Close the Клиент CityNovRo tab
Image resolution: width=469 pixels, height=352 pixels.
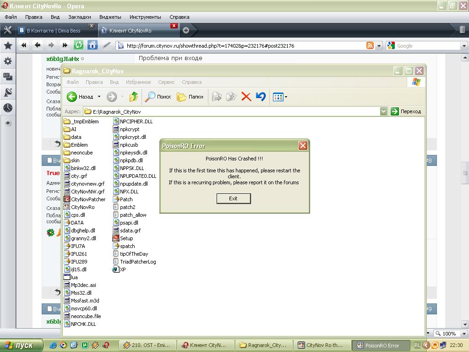174,26
